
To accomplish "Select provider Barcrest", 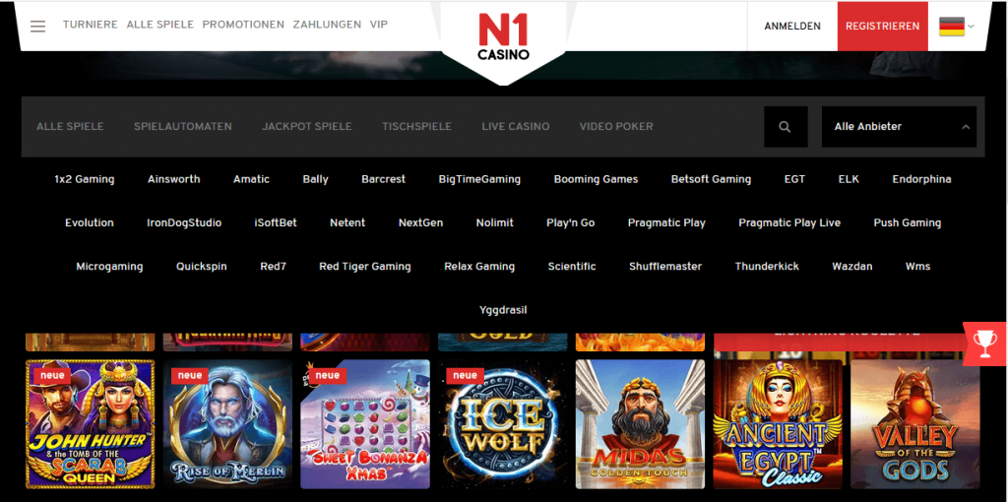I will click(x=383, y=179).
